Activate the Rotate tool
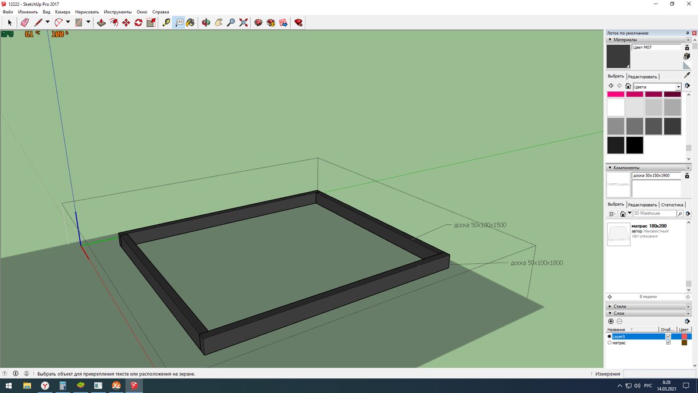The height and width of the screenshot is (393, 698). 138,23
